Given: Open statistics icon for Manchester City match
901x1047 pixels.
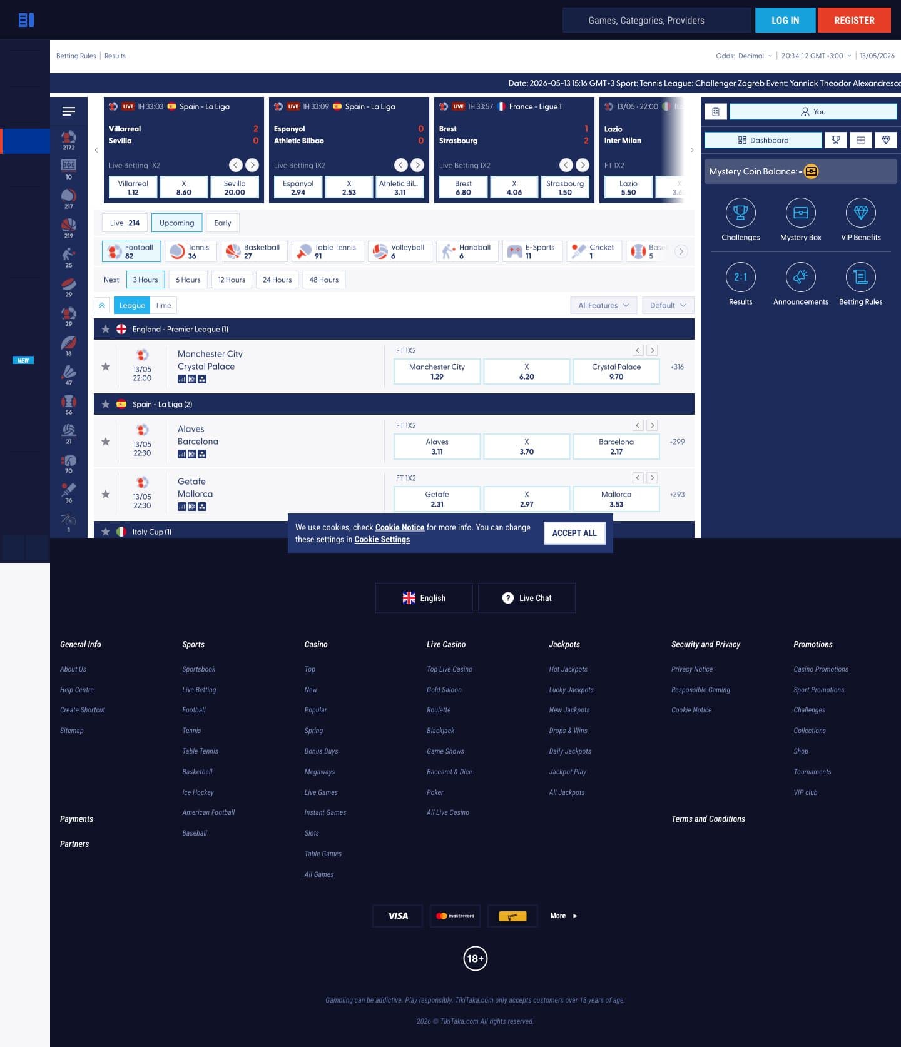Looking at the screenshot, I should click(182, 379).
